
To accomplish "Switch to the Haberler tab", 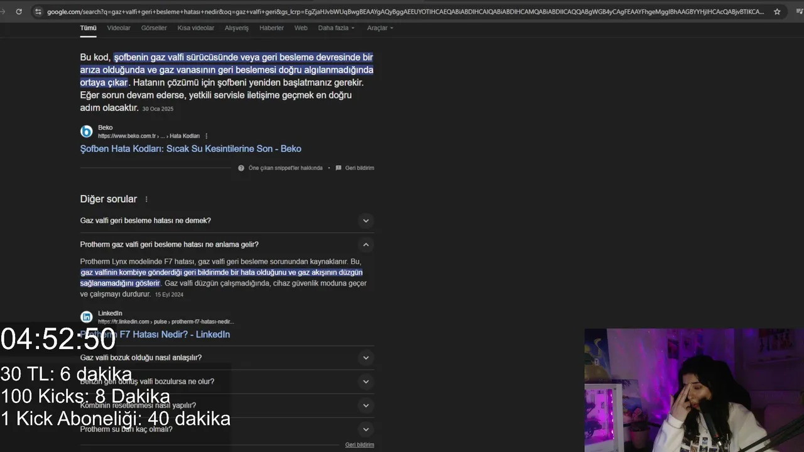I will 271,28.
